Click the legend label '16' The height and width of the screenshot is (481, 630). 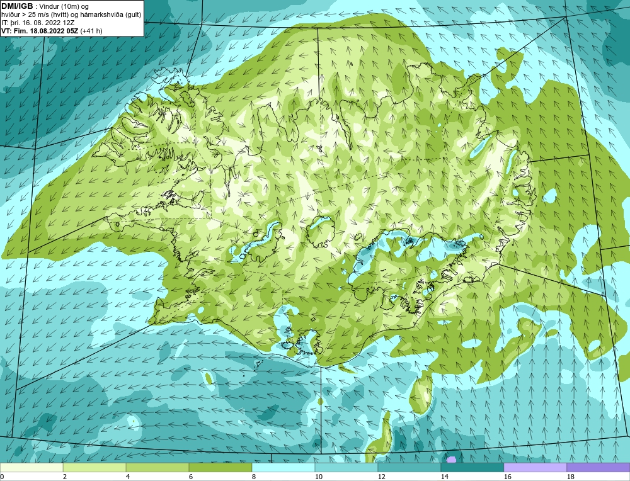click(507, 477)
